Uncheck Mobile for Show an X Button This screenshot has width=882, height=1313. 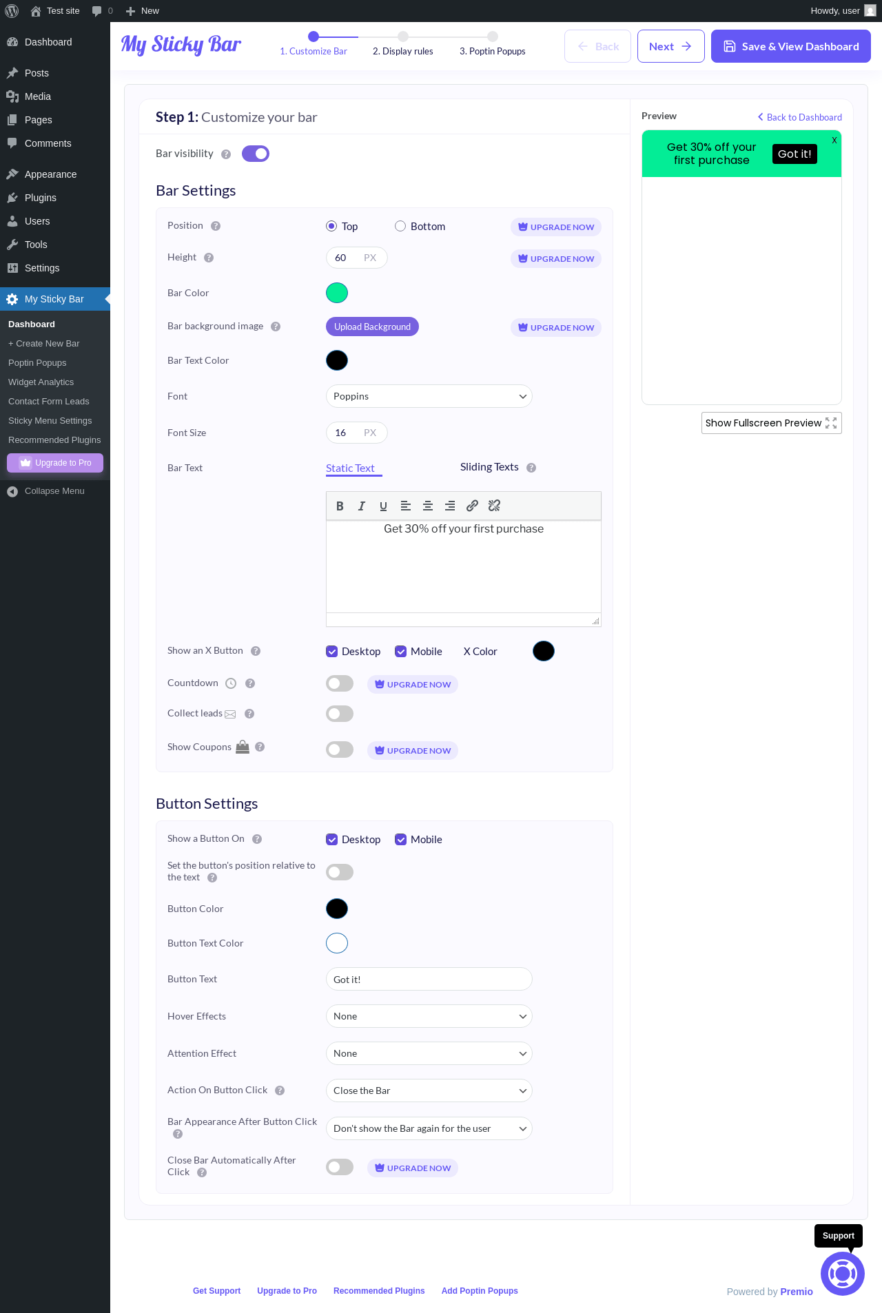[400, 652]
